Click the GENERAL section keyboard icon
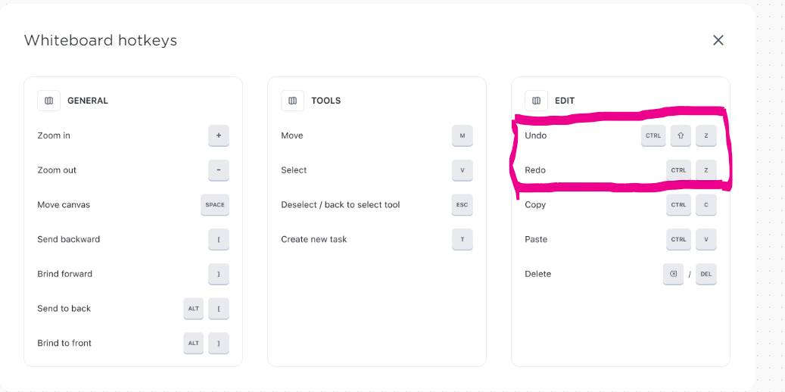This screenshot has height=392, width=785. (48, 101)
